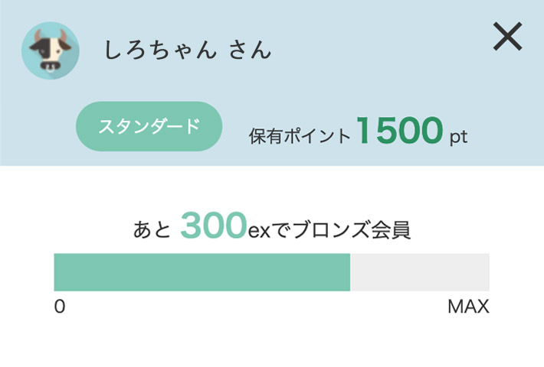Image resolution: width=544 pixels, height=367 pixels.
Task: Click the boundary where green progress ends
Action: (350, 272)
